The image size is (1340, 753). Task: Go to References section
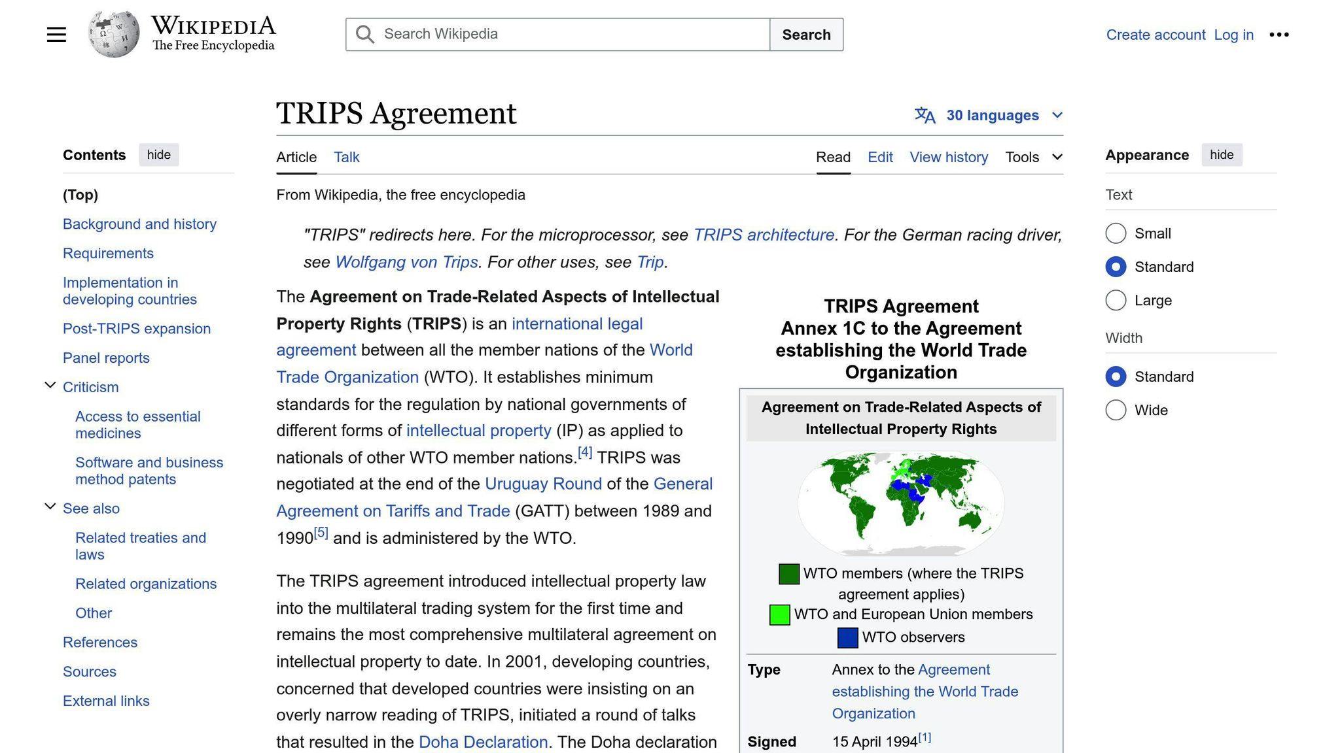[100, 643]
